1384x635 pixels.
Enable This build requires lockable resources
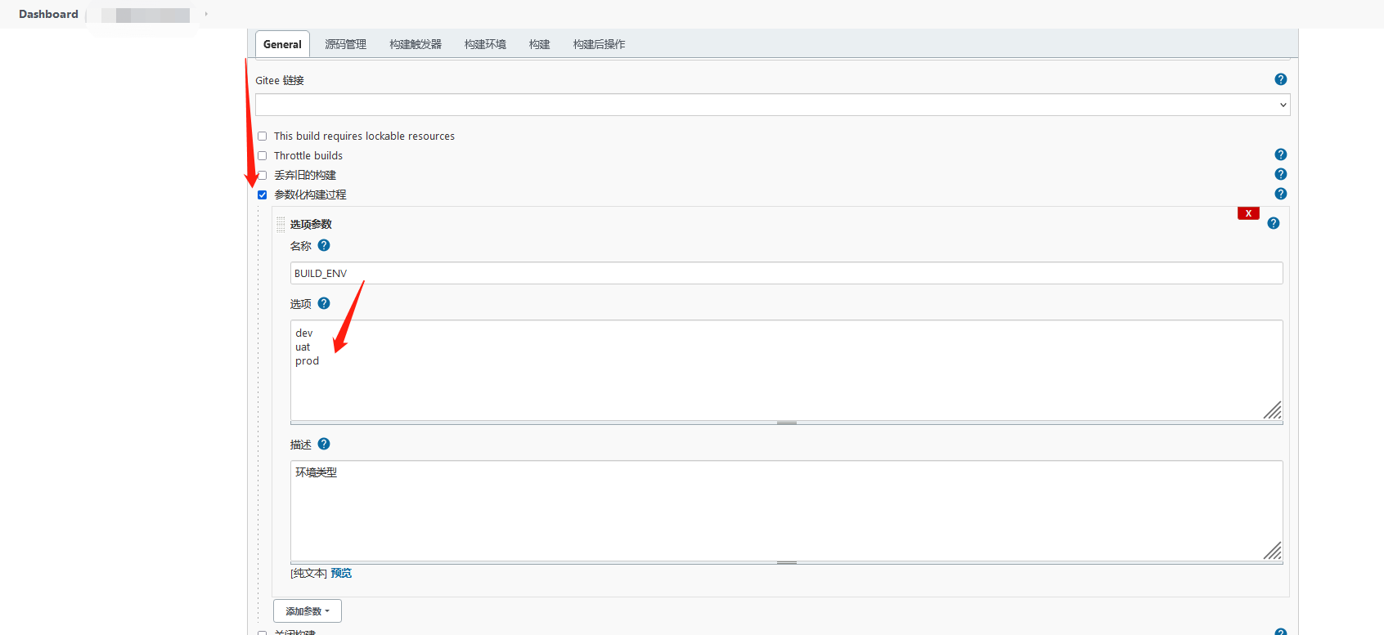263,136
